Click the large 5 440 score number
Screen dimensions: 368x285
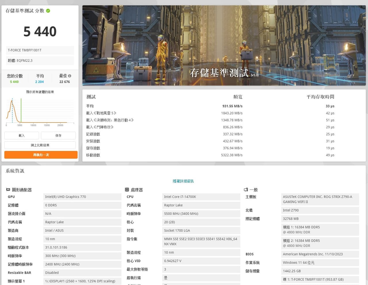pyautogui.click(x=40, y=31)
